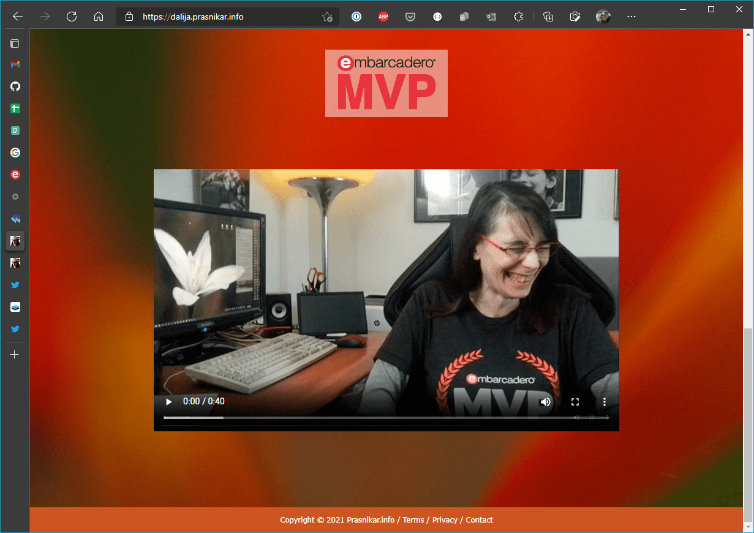The width and height of the screenshot is (754, 533).
Task: Open the user profile avatar
Action: [603, 17]
